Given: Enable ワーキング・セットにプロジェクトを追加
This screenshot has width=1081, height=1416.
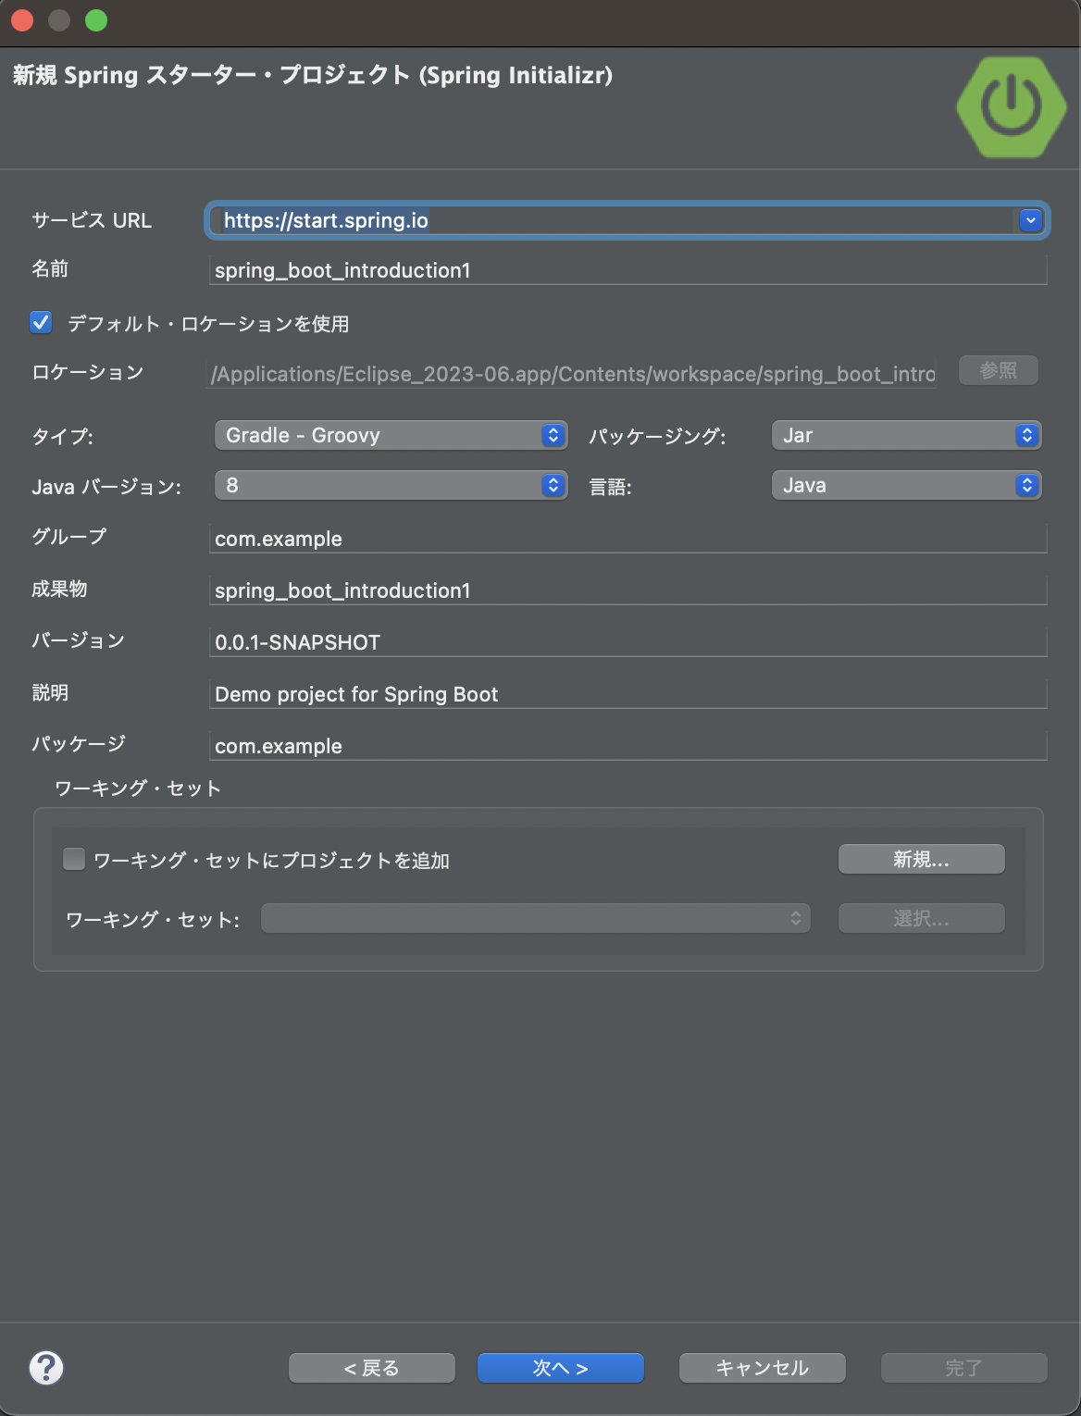Looking at the screenshot, I should (x=73, y=859).
